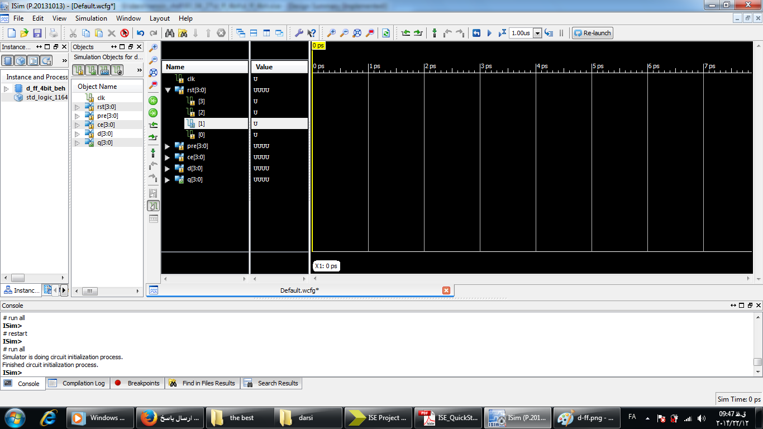Click the Open file folder icon
763x429 pixels.
coord(24,33)
